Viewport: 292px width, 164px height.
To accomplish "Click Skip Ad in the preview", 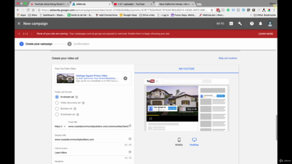I will [x=192, y=109].
